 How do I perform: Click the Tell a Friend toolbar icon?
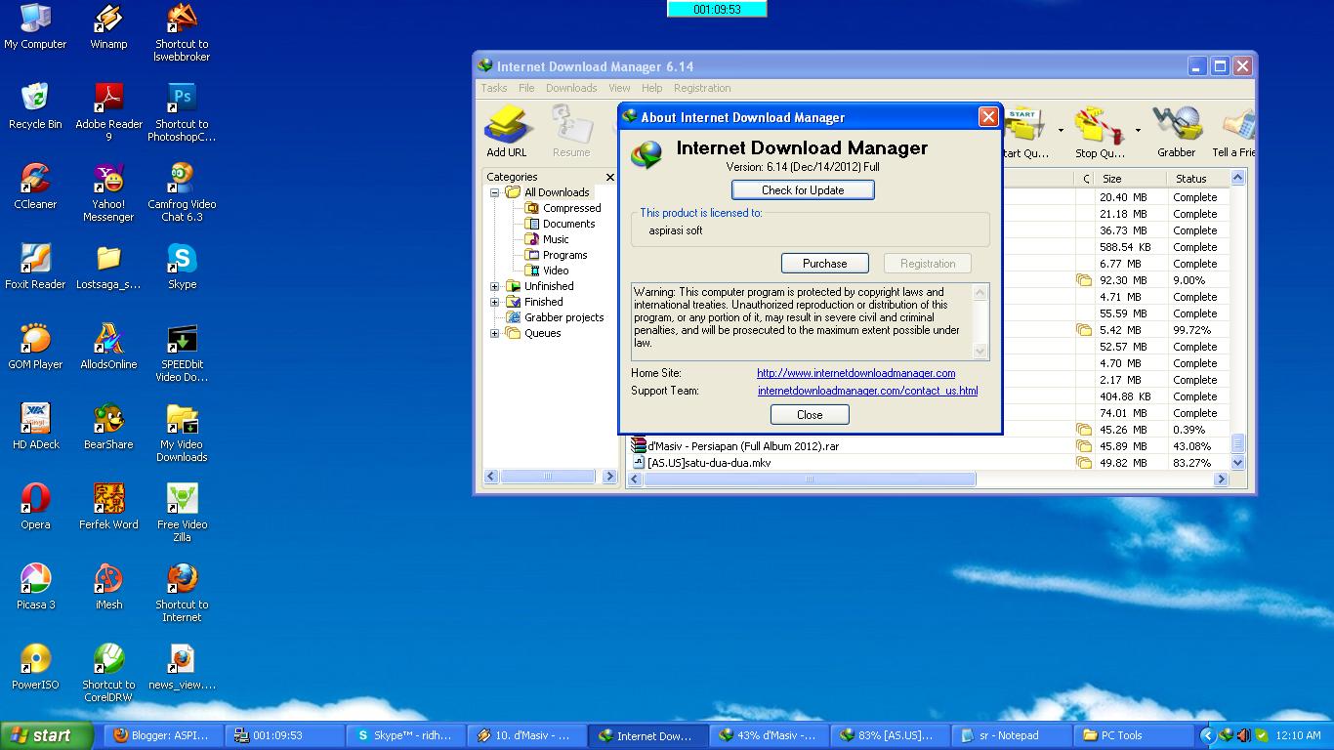pyautogui.click(x=1233, y=132)
